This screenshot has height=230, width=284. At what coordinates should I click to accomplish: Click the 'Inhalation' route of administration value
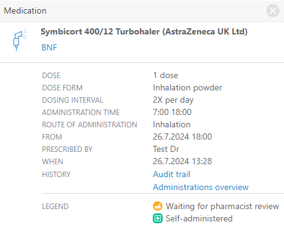pyautogui.click(x=172, y=124)
